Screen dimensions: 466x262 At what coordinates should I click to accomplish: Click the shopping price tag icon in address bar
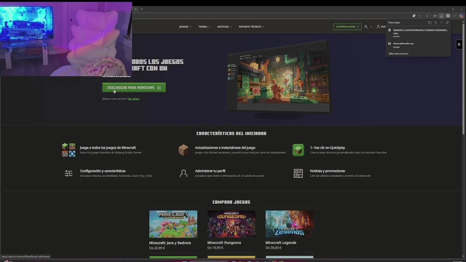tap(414, 16)
